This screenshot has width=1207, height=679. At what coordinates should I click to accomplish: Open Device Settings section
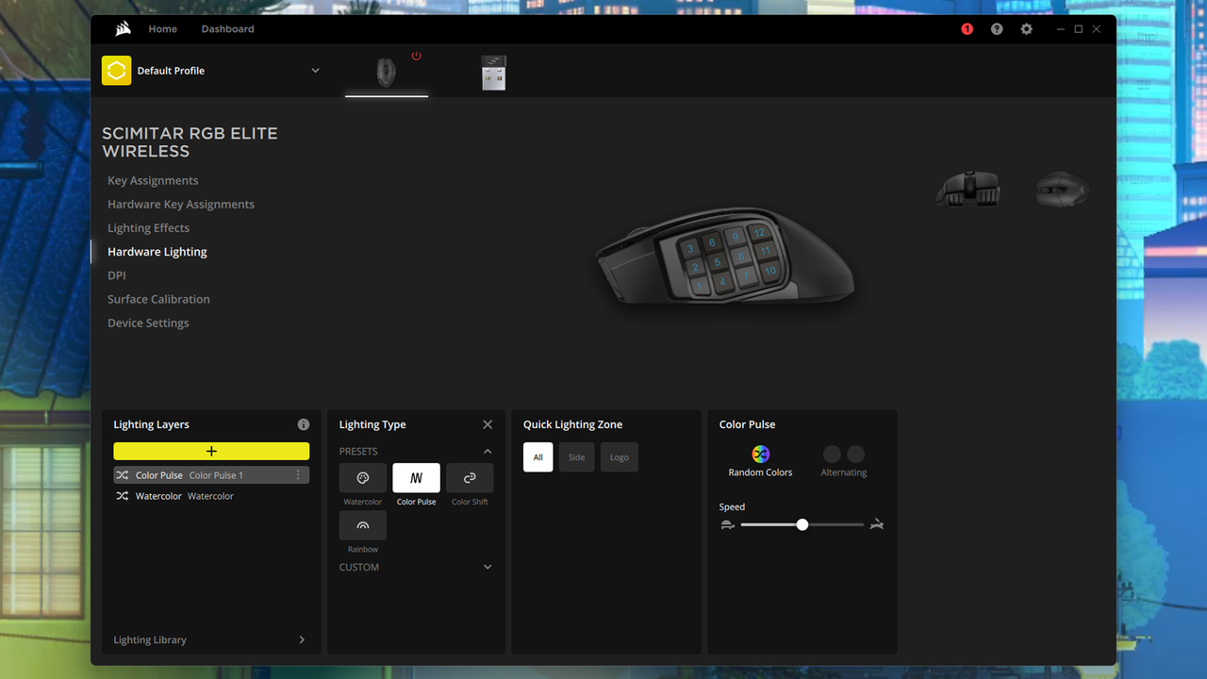[148, 323]
